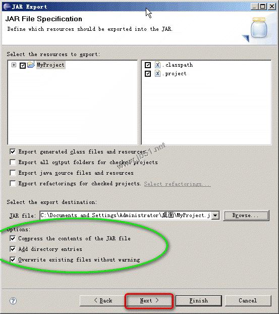Go Back to previous wizard page
This screenshot has height=314, width=279.
click(x=103, y=300)
